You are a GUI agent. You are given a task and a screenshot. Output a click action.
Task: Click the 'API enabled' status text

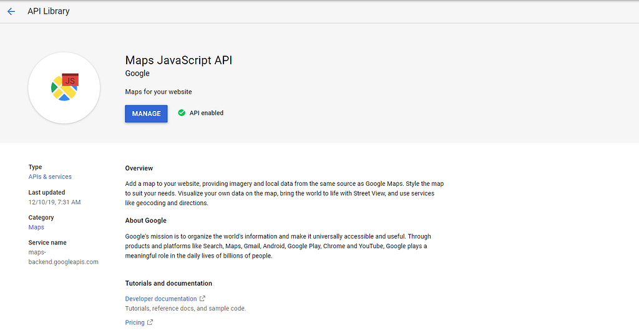[x=206, y=113]
